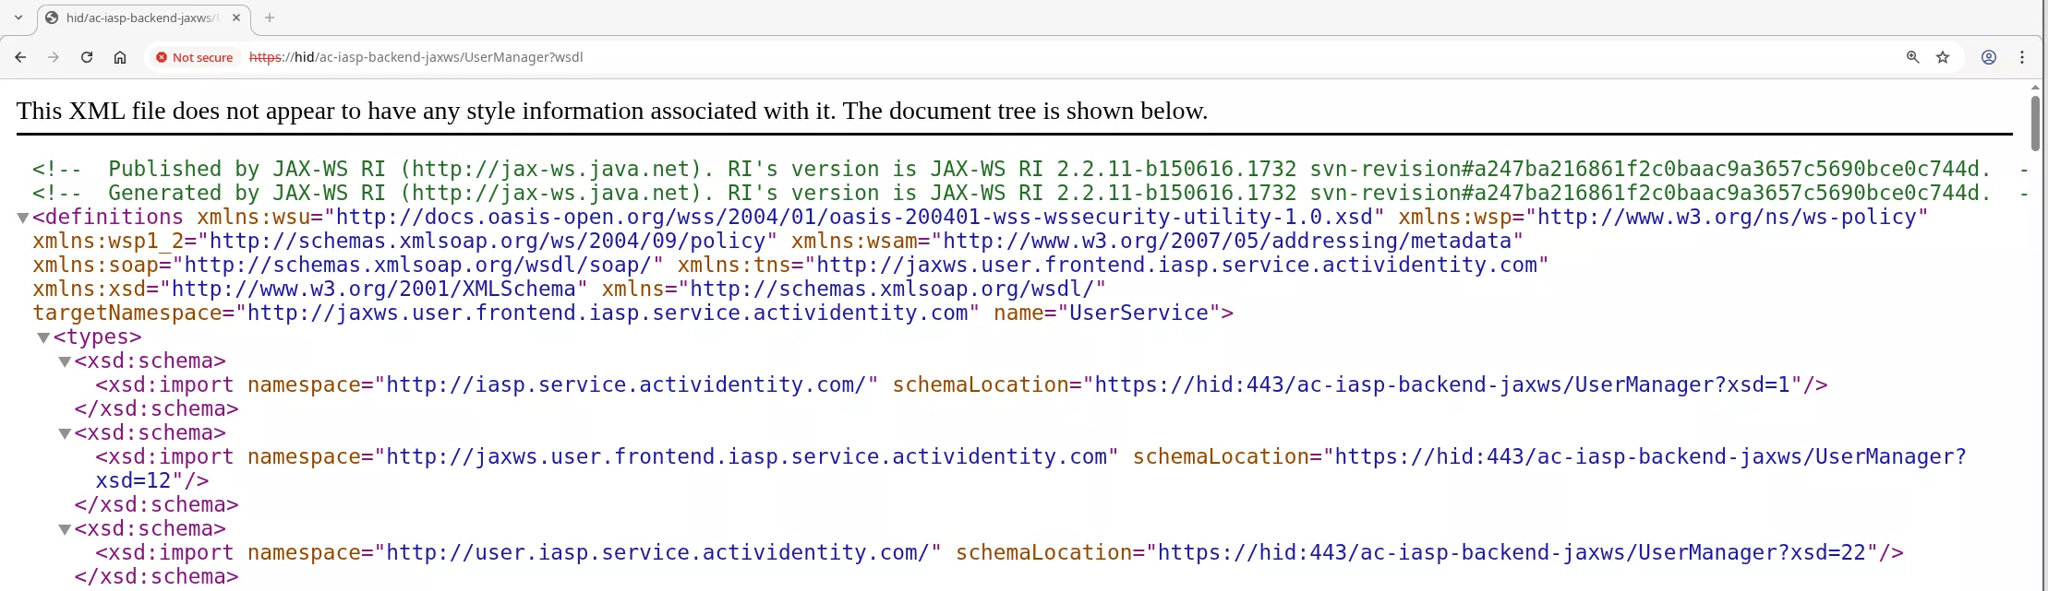The width and height of the screenshot is (2048, 591).
Task: Click the browser back arrow
Action: click(x=20, y=57)
